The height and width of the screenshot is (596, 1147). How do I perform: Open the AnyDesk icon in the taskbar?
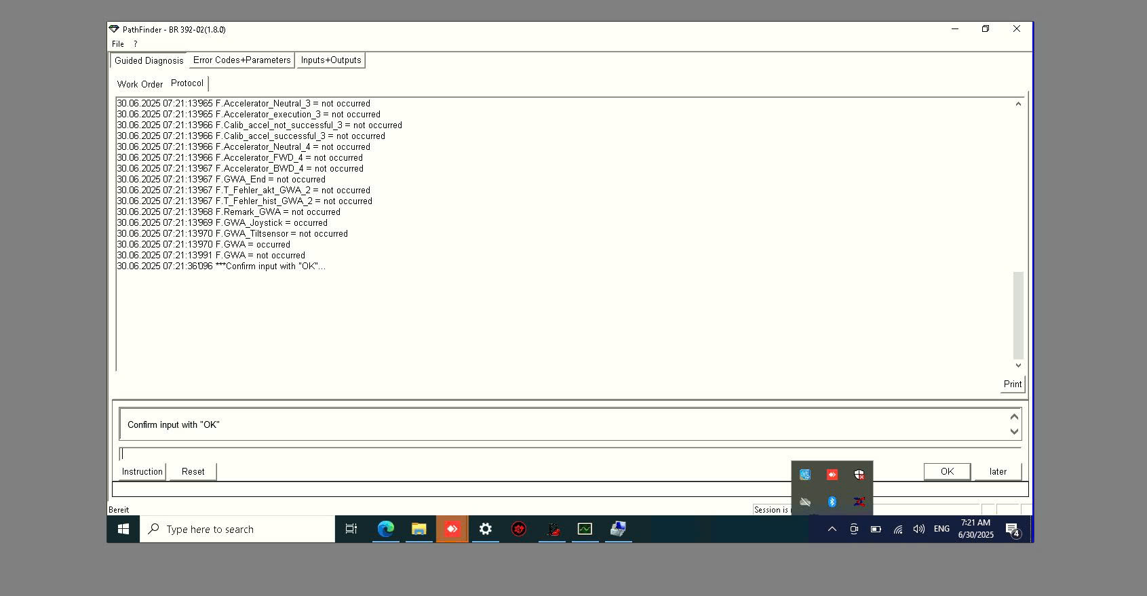(452, 529)
